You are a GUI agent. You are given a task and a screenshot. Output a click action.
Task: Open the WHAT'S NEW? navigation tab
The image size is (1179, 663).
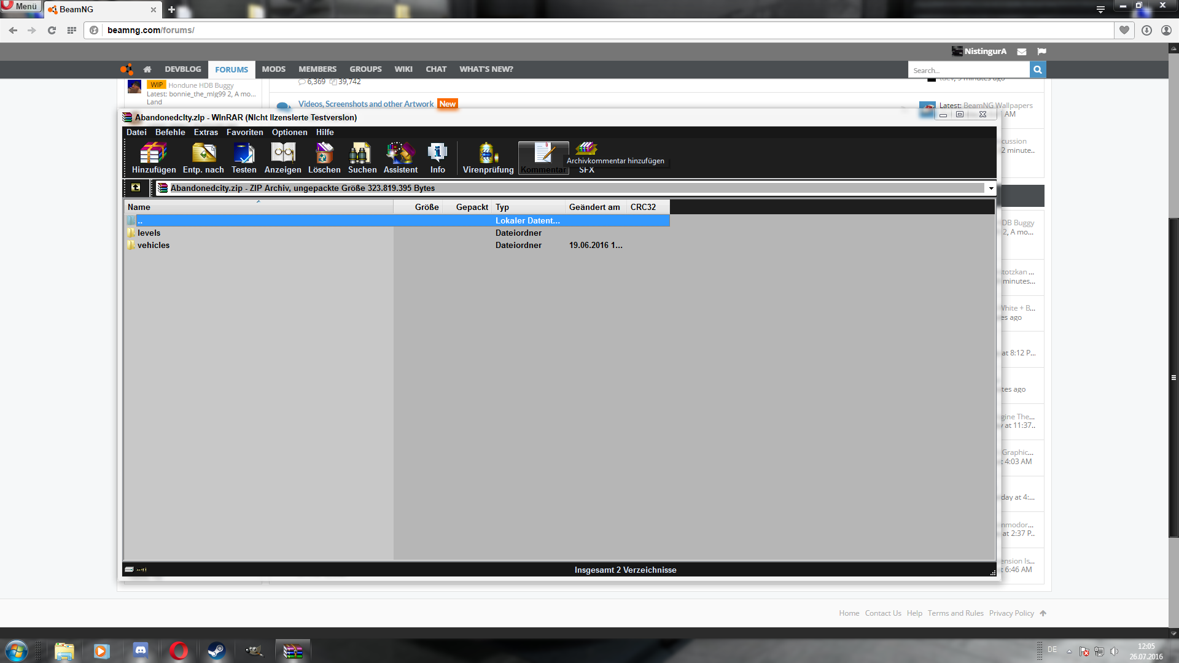(x=486, y=69)
